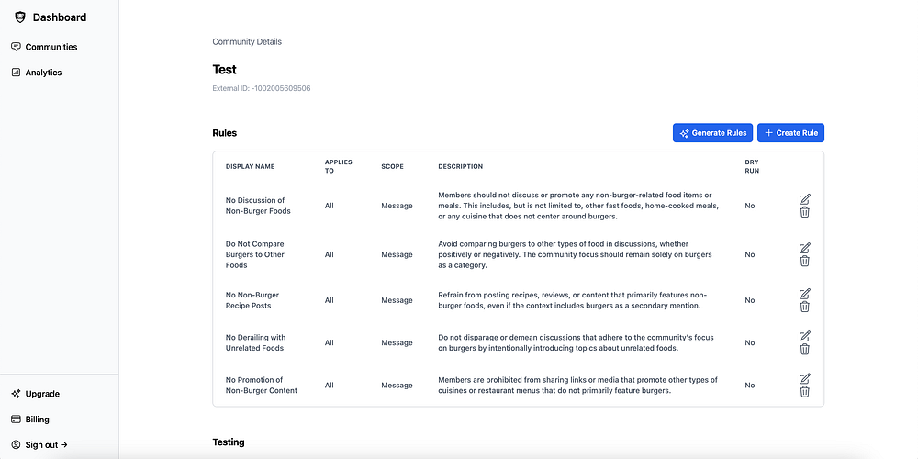Screen dimensions: 918x459
Task: Delete the No Promotion of Non-Burger Content rule
Action: click(x=805, y=392)
